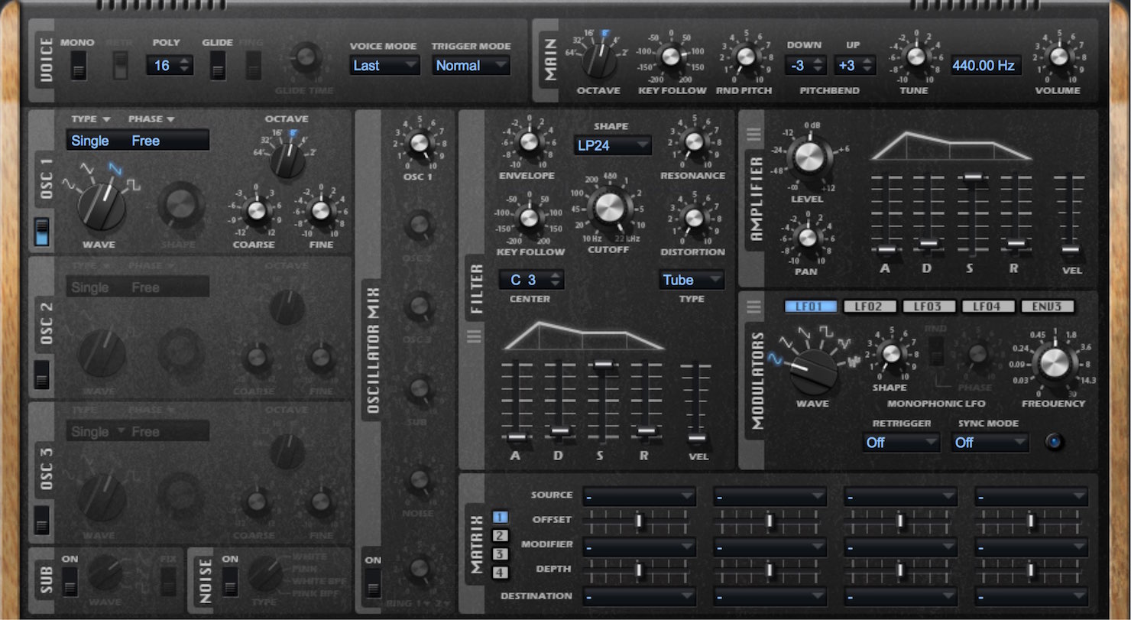Click the OSC 1 Fine knob

[x=320, y=210]
